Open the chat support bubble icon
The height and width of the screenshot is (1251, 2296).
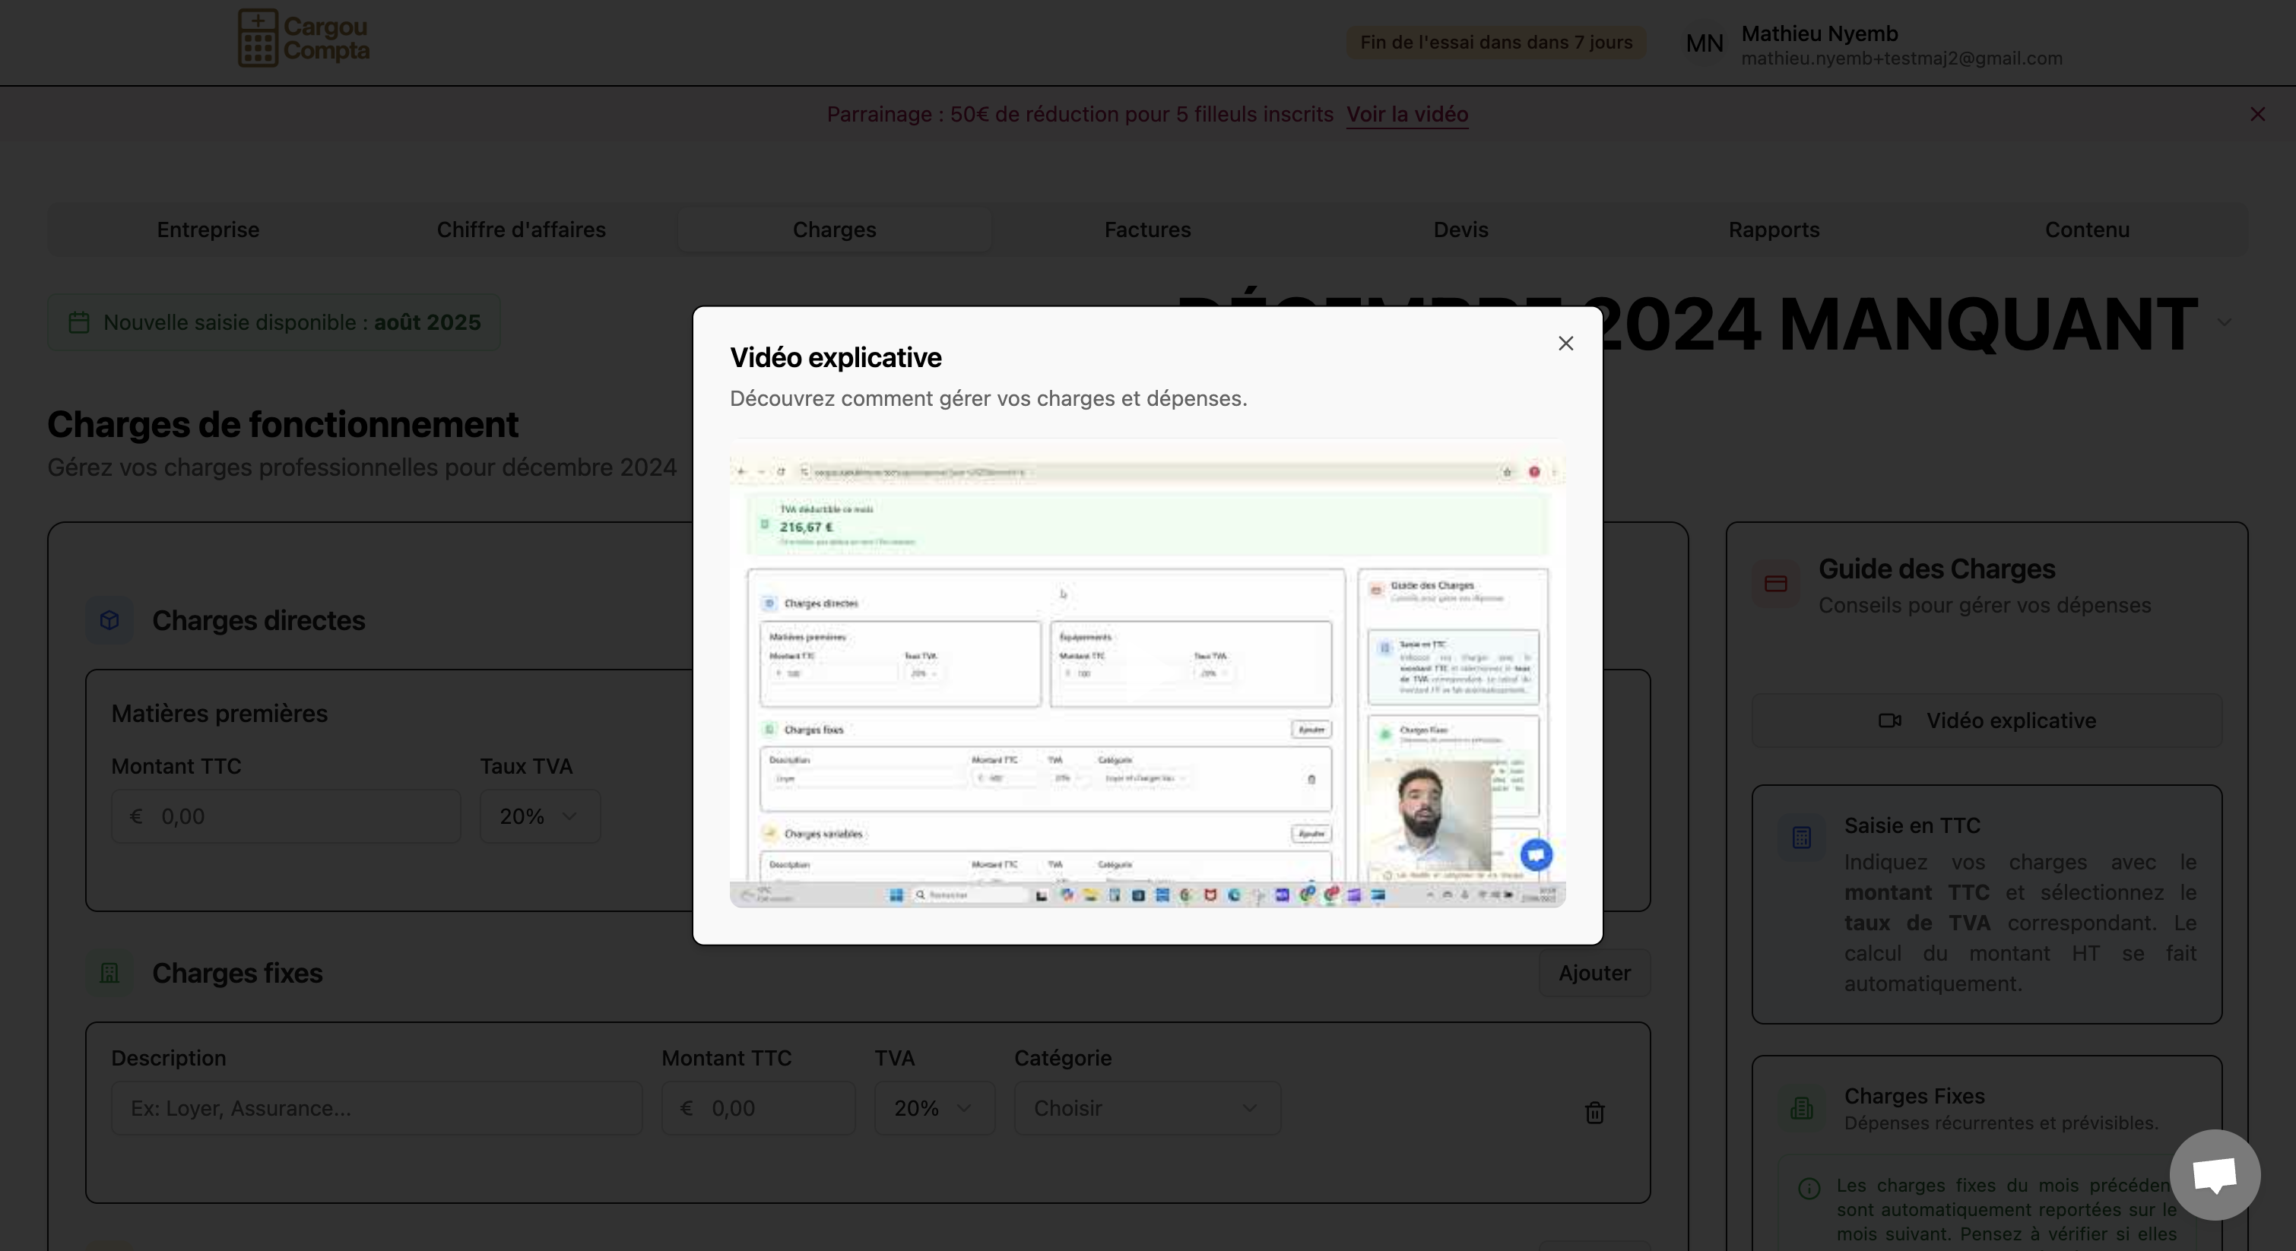coord(2214,1174)
